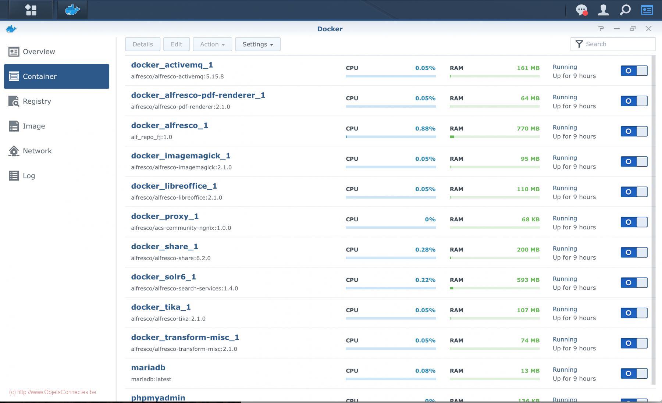Open the Settings dropdown menu
This screenshot has width=662, height=403.
(258, 44)
